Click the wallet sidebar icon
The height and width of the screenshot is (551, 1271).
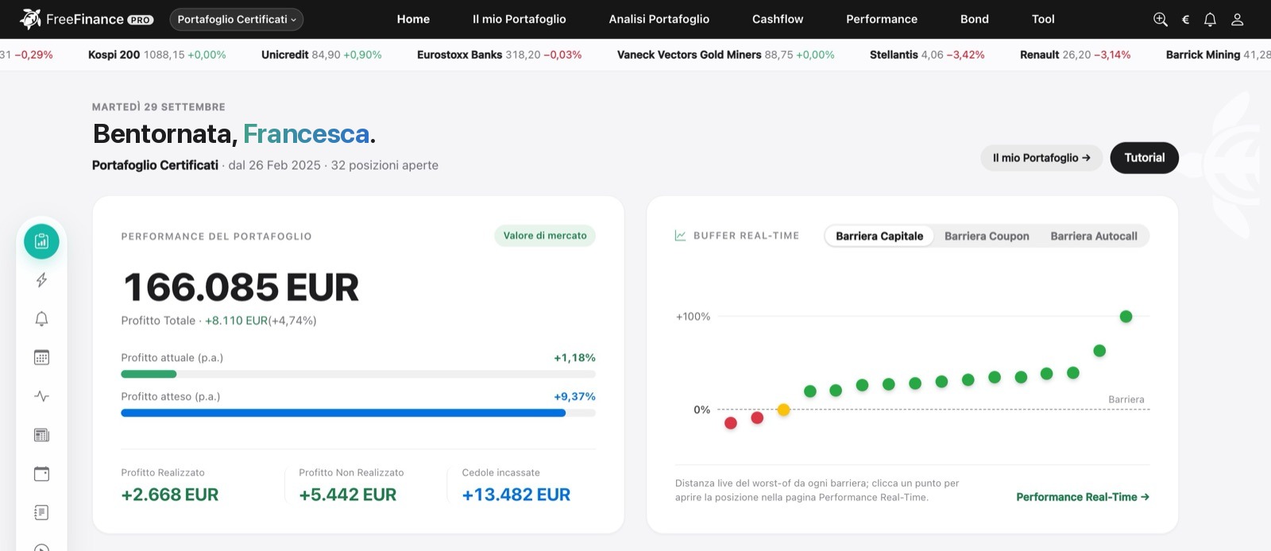pos(41,474)
